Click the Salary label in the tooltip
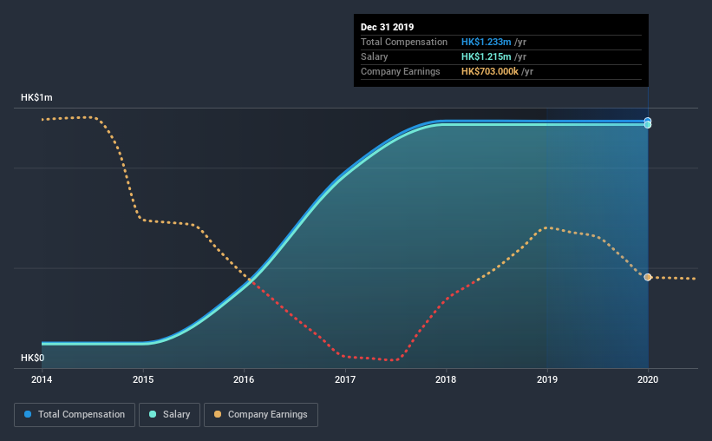This screenshot has height=441, width=712. coord(374,56)
